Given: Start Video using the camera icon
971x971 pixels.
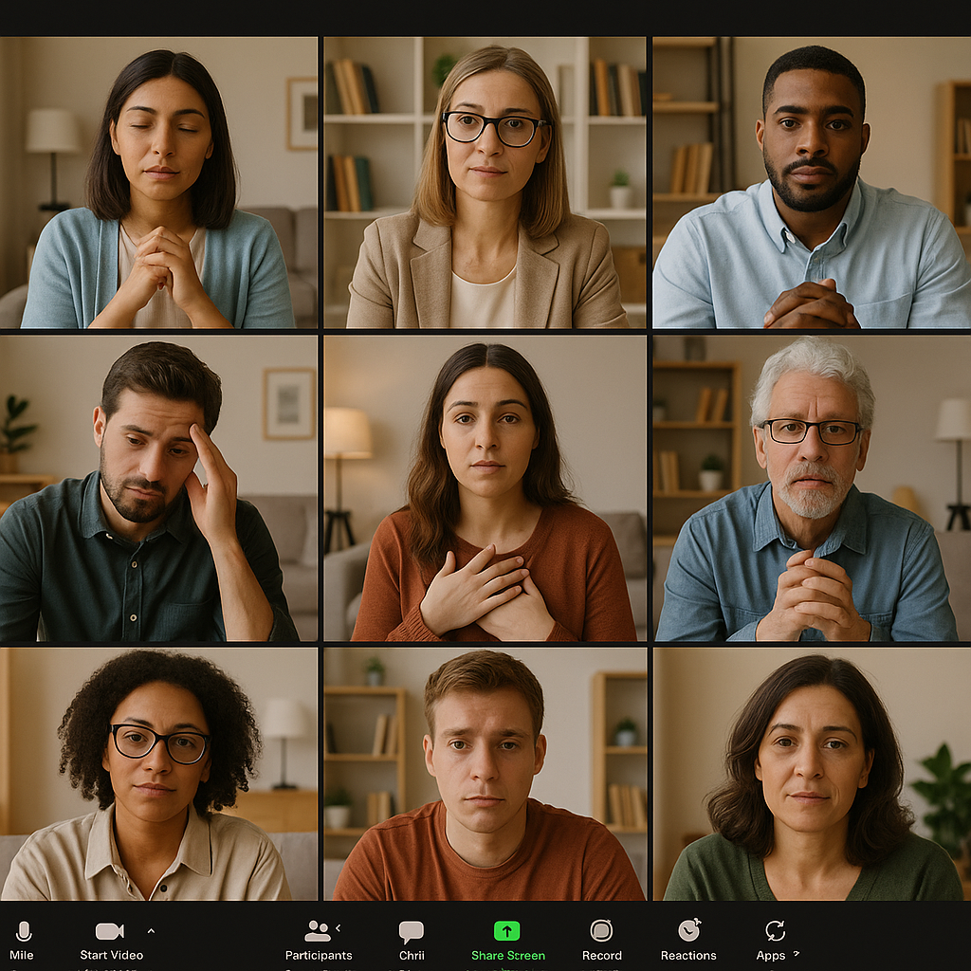Looking at the screenshot, I should [110, 931].
